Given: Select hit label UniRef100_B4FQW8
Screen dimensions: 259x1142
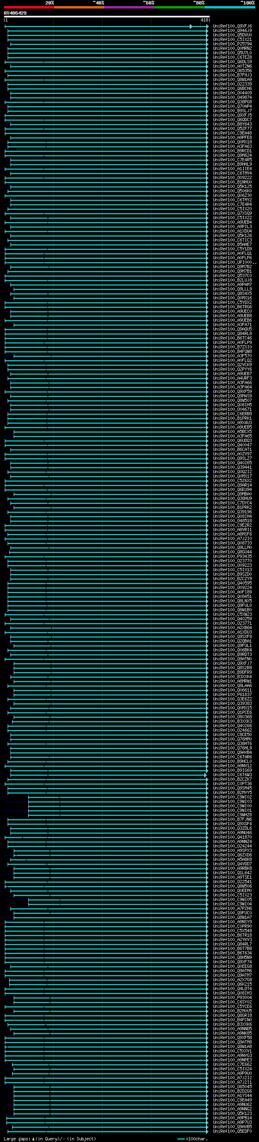Looking at the screenshot, I should [x=232, y=352].
